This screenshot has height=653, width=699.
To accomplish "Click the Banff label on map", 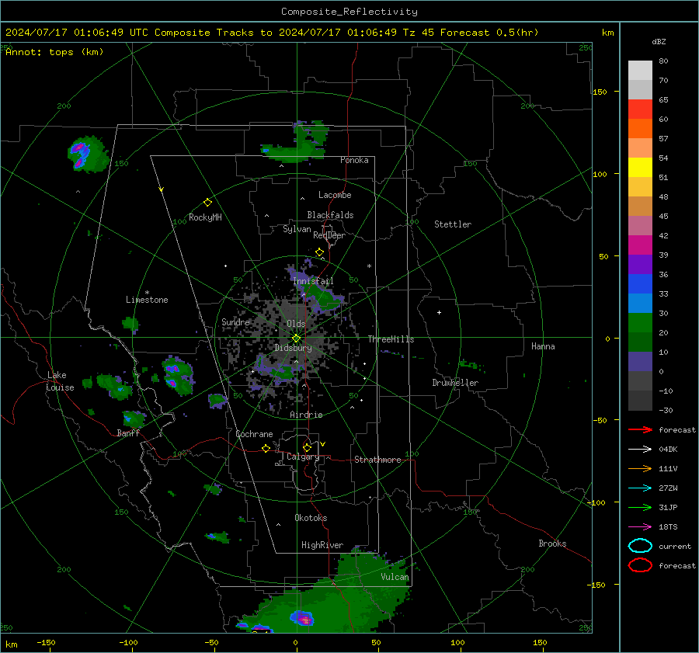I will pos(128,432).
